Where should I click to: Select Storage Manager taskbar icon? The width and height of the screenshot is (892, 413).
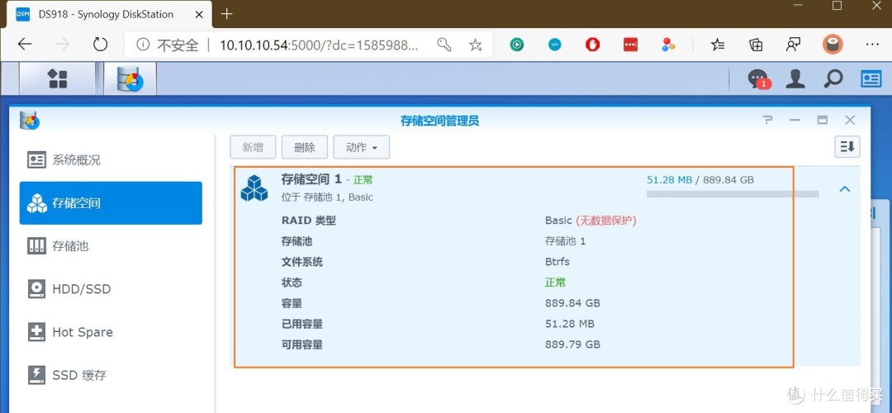[130, 78]
